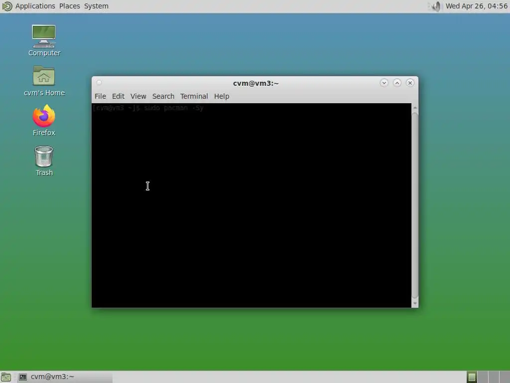This screenshot has width=510, height=383.
Task: Click the terminal scrollbar up arrow
Action: click(415, 108)
